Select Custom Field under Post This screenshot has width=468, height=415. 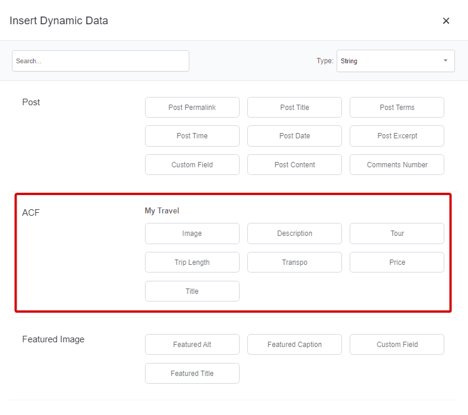point(192,164)
